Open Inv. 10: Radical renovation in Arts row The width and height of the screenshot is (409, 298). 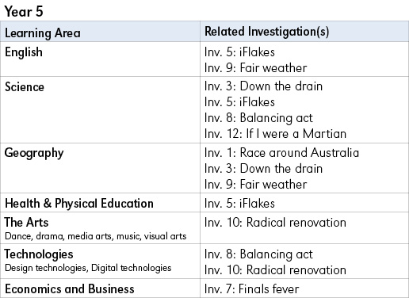tap(275, 223)
